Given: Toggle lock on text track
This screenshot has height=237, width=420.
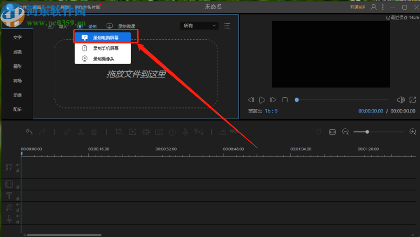Looking at the screenshot, I should (18, 198).
